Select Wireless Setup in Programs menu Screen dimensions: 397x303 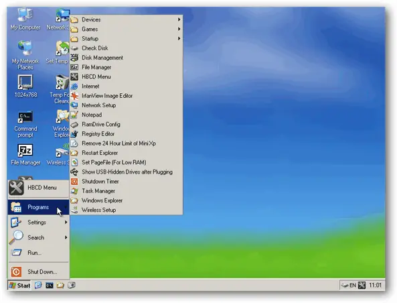[126, 210]
